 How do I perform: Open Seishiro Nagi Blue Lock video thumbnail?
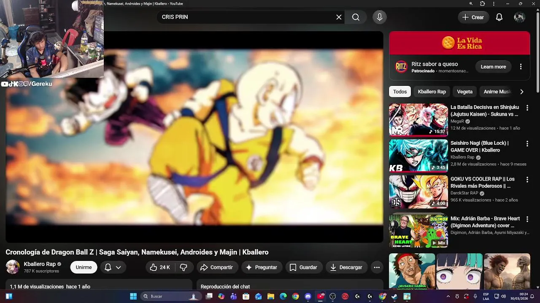tap(418, 156)
